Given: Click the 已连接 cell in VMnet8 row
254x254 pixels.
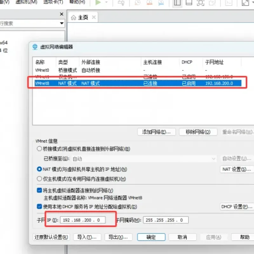Looking at the screenshot, I should click(150, 83).
